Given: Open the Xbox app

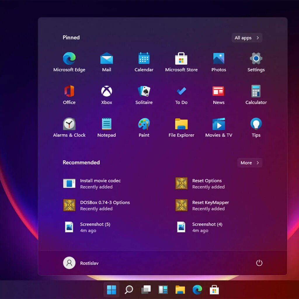Looking at the screenshot, I should point(107,95).
